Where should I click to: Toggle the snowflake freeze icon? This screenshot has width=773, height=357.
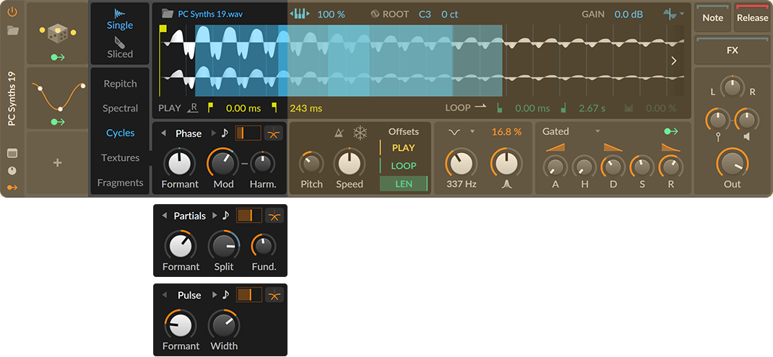pyautogui.click(x=360, y=133)
